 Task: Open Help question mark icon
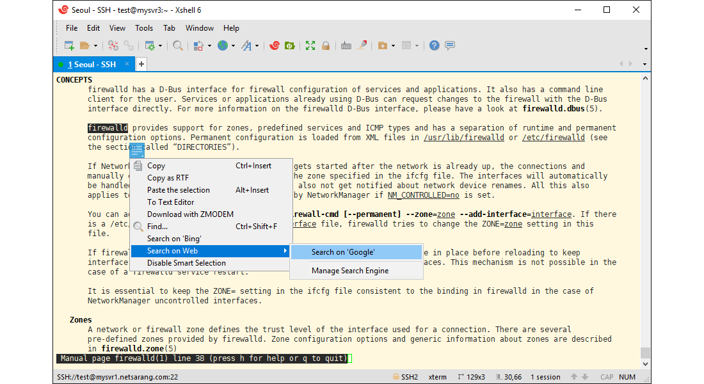pos(434,45)
